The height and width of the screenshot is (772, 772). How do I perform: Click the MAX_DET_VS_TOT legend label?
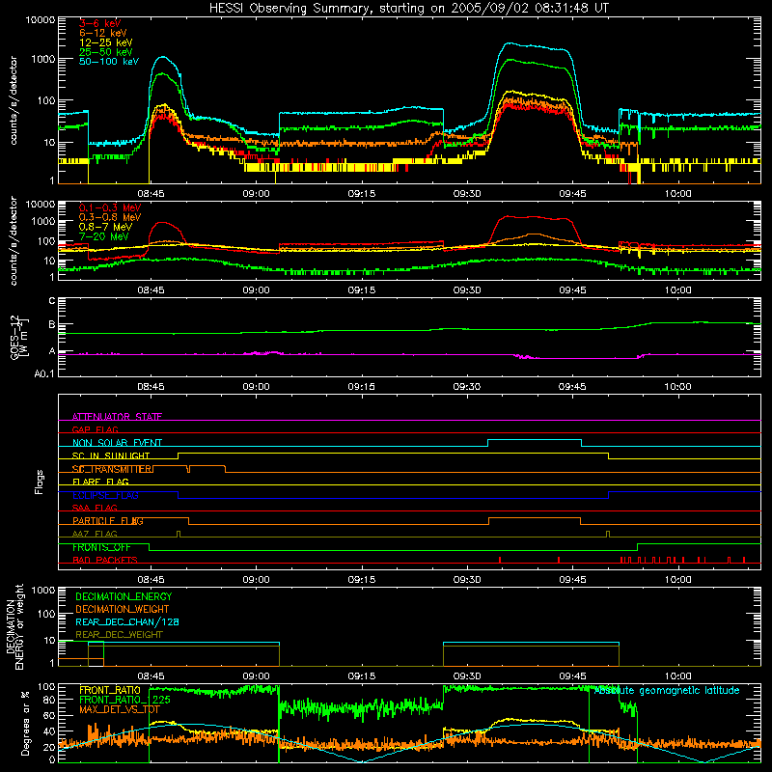(x=120, y=709)
